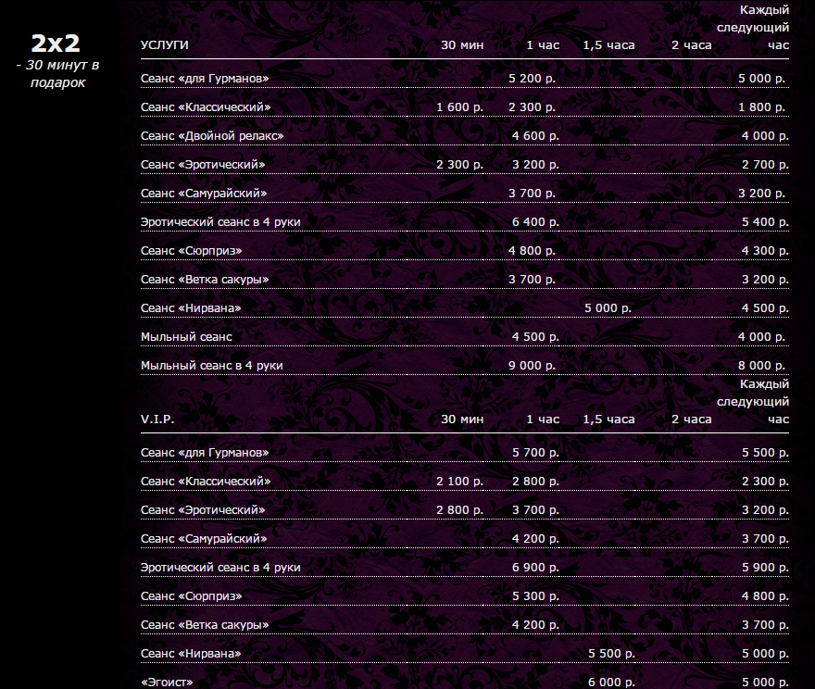Viewport: 815px width, 689px height.
Task: Click the "Мыльный сеанс в 4 руки" label
Action: pos(211,366)
